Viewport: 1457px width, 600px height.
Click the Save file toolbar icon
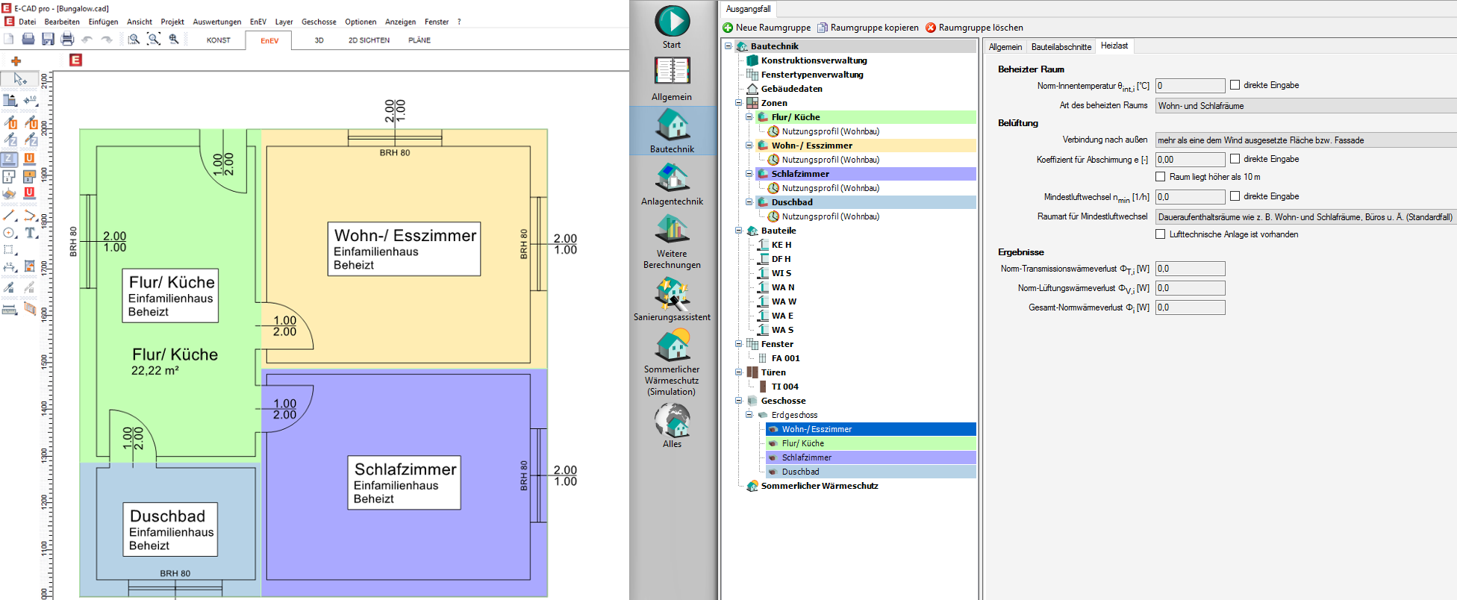pyautogui.click(x=48, y=40)
